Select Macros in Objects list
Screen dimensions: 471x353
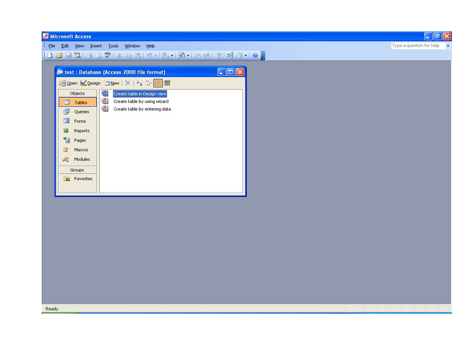pos(78,150)
